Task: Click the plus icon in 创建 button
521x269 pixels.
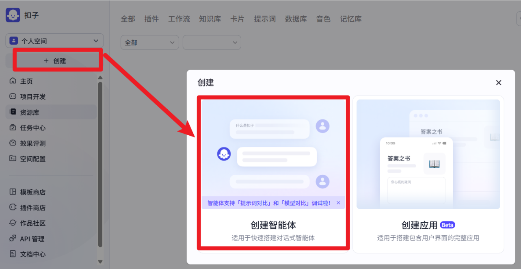Action: [x=46, y=61]
